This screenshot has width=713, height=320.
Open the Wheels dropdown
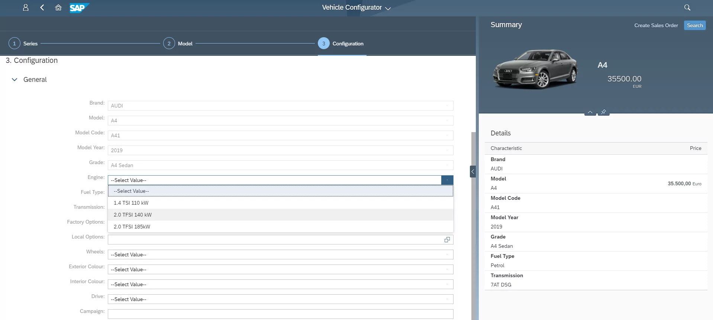tap(281, 255)
